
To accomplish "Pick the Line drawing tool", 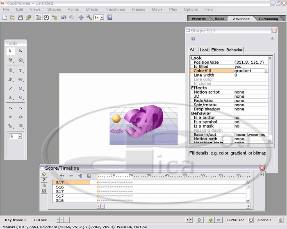I will pos(11,88).
